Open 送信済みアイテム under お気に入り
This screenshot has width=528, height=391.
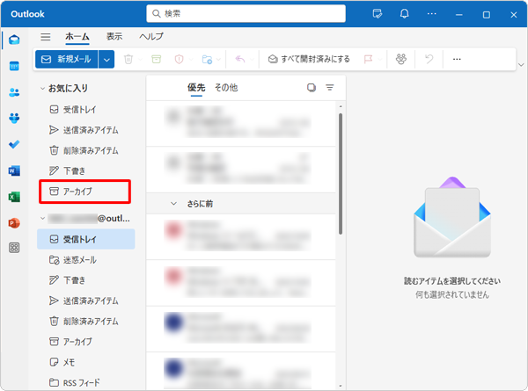pyautogui.click(x=86, y=130)
